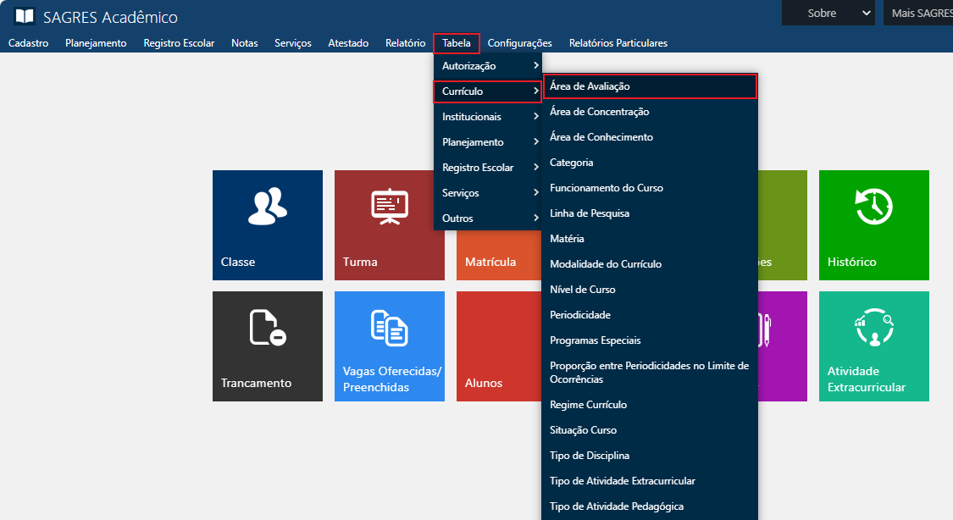Select Tipo de Disciplina option
Screen dimensions: 953x520
tap(590, 456)
